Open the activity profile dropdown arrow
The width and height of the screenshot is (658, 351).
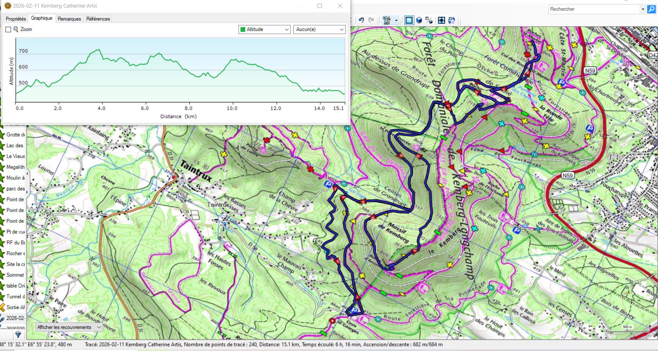[x=396, y=20]
